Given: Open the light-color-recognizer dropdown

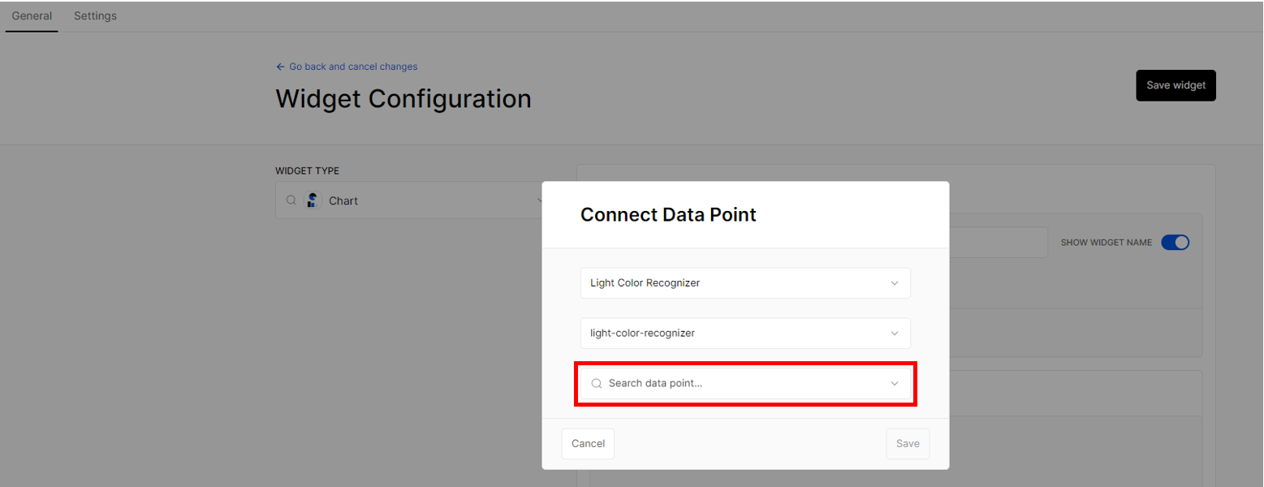Looking at the screenshot, I should [745, 333].
